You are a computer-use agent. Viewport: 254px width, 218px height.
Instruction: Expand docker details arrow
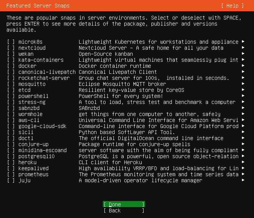(x=243, y=66)
